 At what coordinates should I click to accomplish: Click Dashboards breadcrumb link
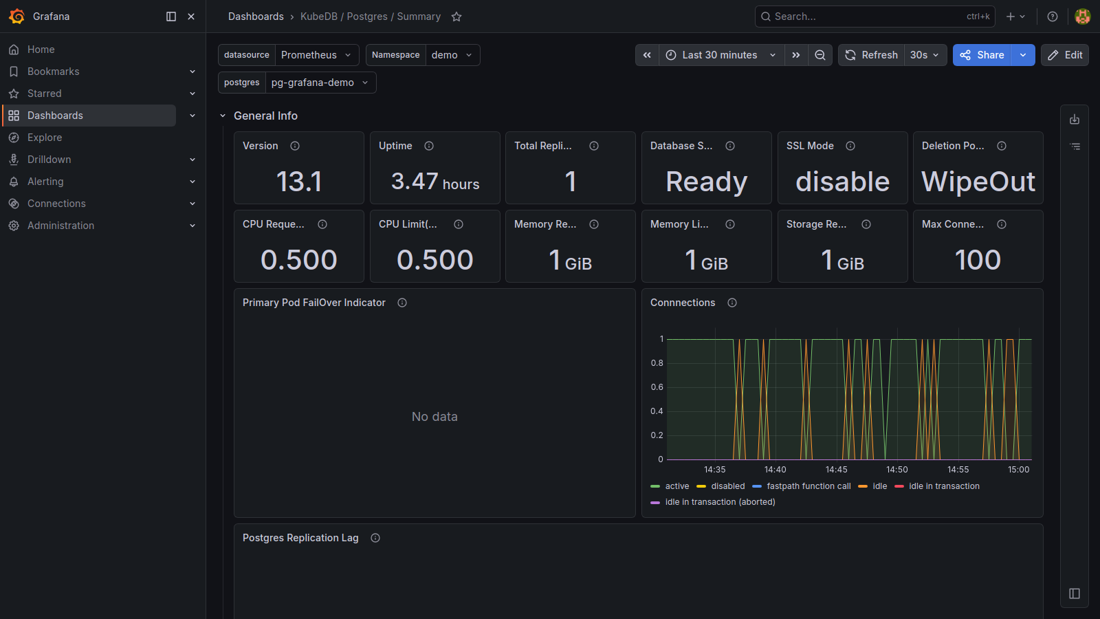[x=256, y=17]
